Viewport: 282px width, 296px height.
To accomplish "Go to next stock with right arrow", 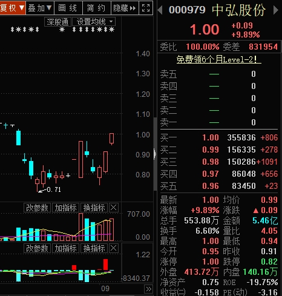I will [275, 10].
